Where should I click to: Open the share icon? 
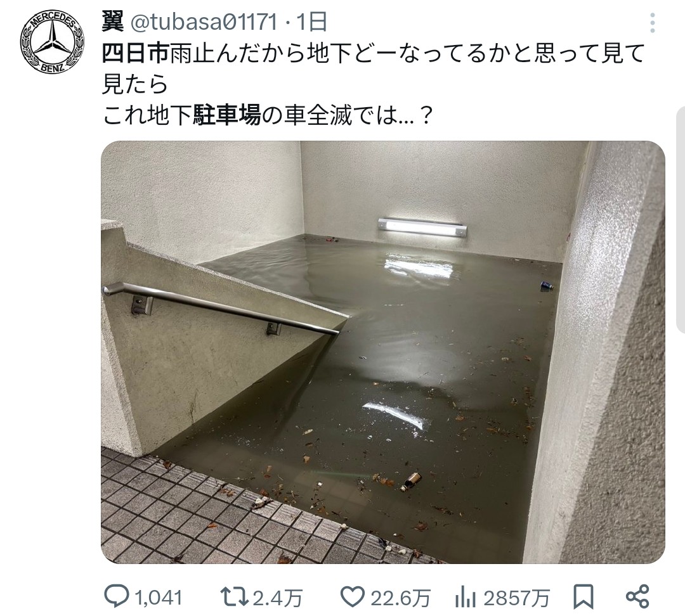click(637, 596)
